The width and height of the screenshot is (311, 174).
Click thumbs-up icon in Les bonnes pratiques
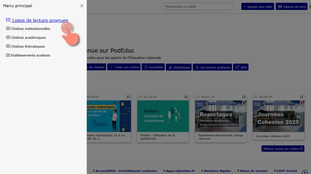[197, 67]
